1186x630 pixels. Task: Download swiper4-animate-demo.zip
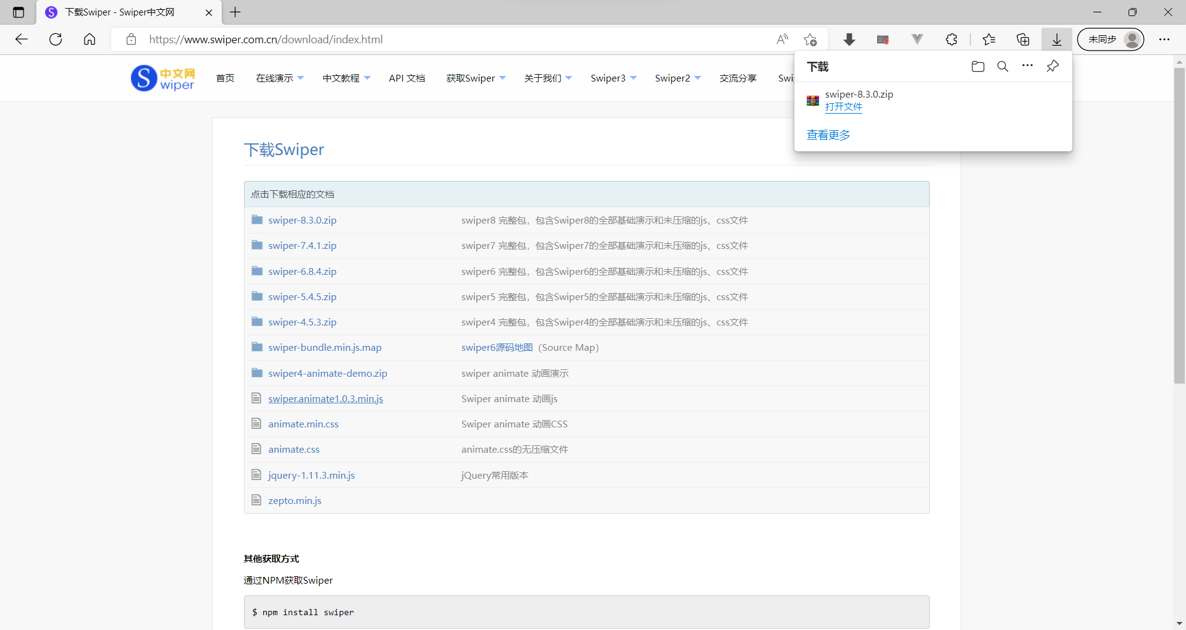pos(327,374)
